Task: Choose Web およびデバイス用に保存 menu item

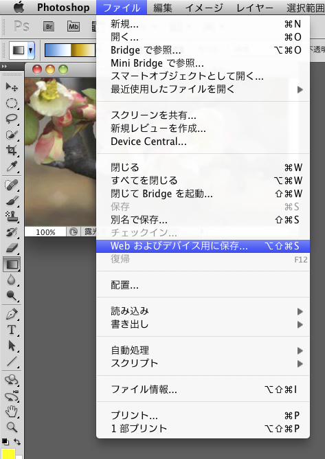Action: [203, 246]
